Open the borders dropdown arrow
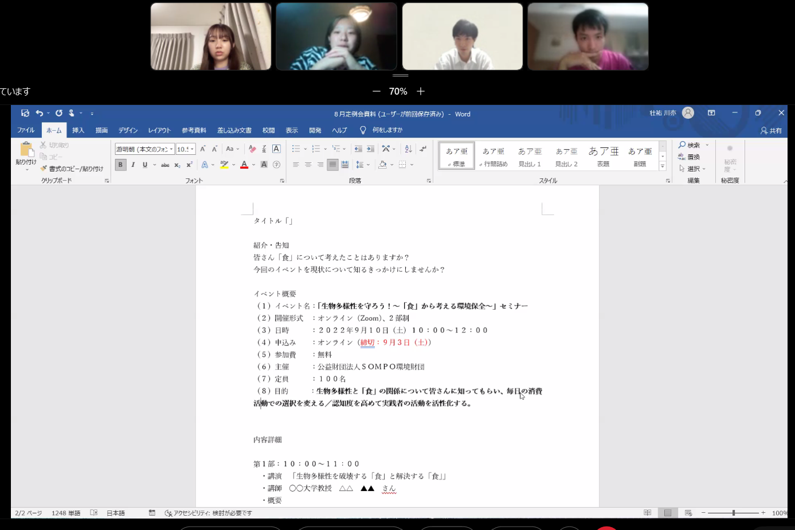 (412, 165)
